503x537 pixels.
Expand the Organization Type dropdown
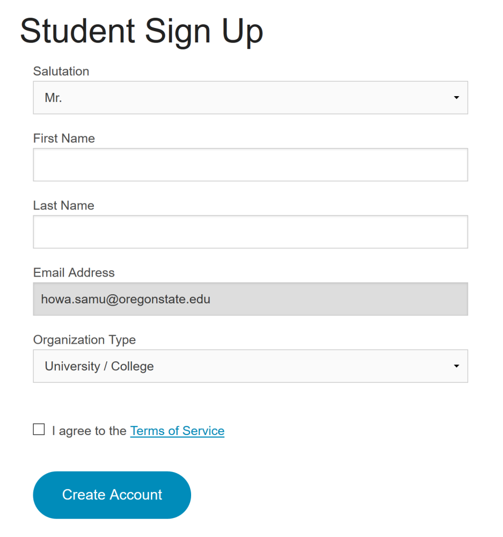(x=250, y=366)
